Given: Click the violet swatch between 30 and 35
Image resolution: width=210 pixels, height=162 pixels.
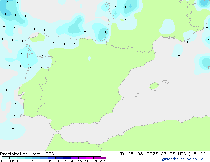Looking at the screenshot, I should click(75, 158).
